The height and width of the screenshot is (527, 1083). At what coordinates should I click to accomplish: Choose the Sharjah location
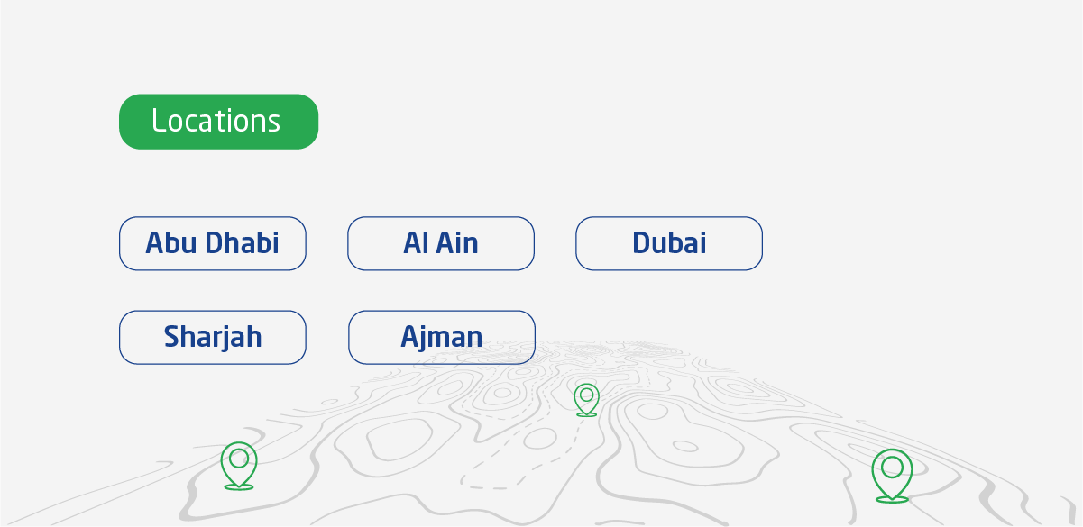pos(213,337)
